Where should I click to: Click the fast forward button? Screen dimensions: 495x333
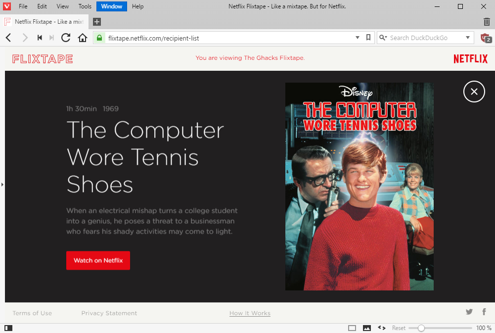coord(52,38)
